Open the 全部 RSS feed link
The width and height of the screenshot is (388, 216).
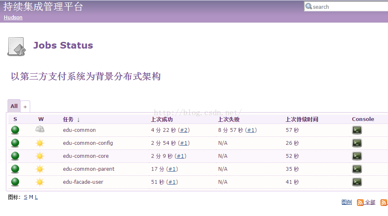pos(370,202)
